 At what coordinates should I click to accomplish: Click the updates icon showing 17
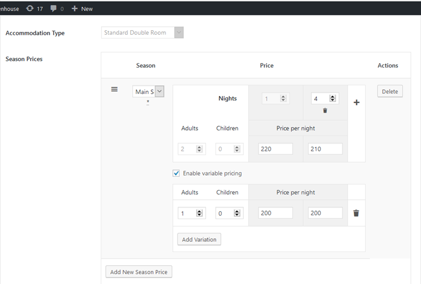pos(34,9)
